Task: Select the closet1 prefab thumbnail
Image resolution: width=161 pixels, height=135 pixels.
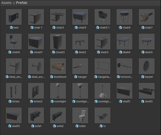Action: coord(36,42)
